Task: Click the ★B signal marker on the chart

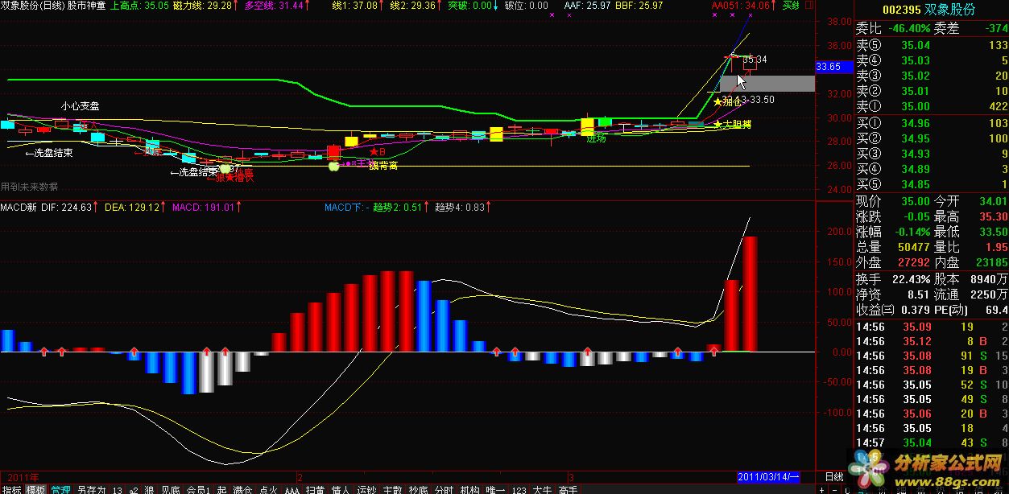Action: click(378, 151)
